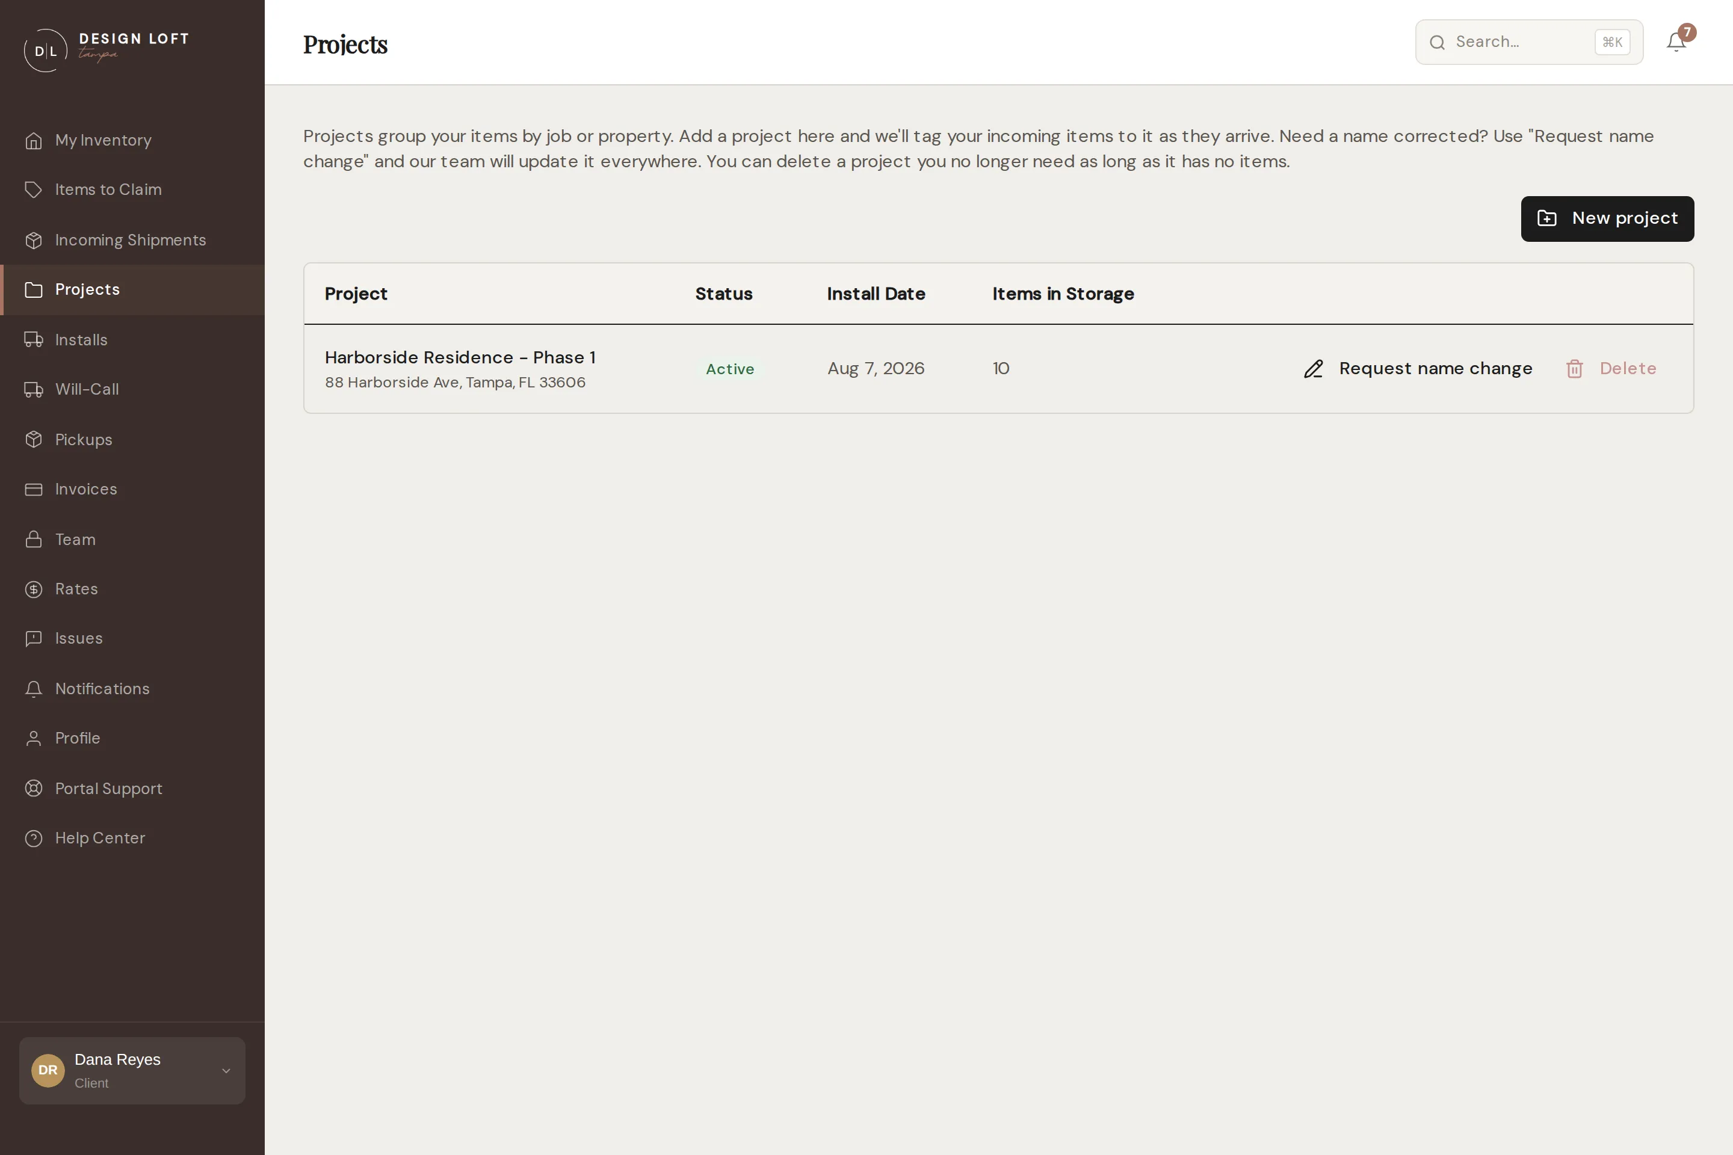Screen dimensions: 1733x1155
Task: Click the DR avatar
Action: pyautogui.click(x=48, y=1070)
